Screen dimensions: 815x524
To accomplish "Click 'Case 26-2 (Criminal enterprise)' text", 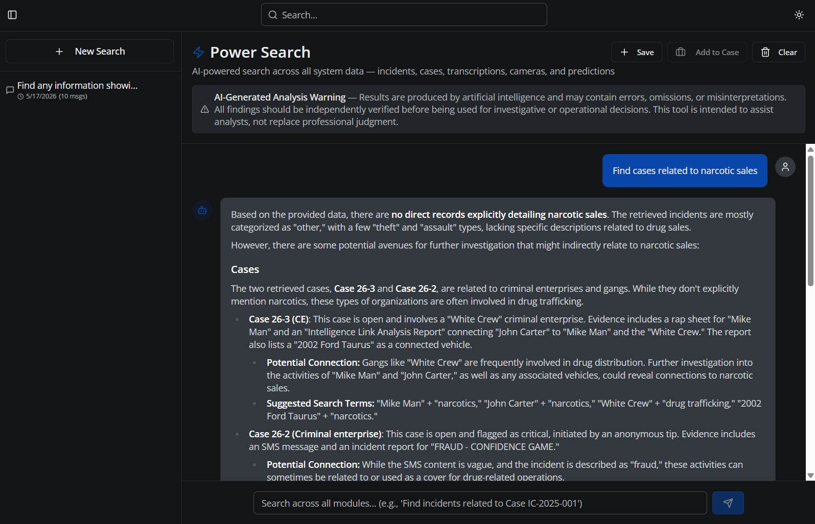I will pos(315,434).
